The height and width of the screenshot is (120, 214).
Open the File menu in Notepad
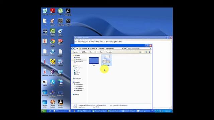point(76,40)
